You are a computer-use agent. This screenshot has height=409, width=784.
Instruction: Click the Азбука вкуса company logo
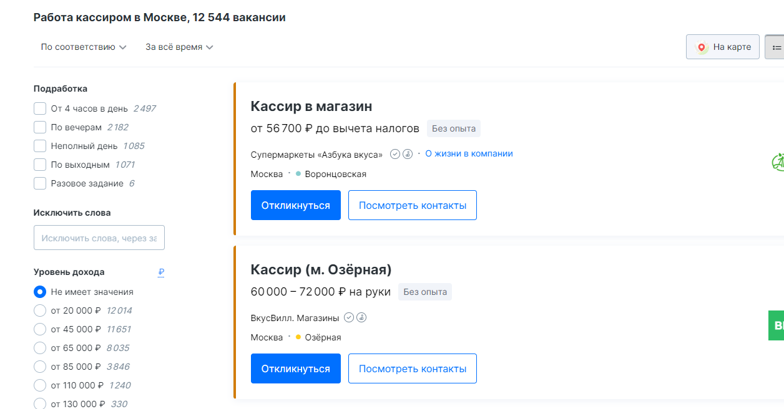tap(777, 162)
